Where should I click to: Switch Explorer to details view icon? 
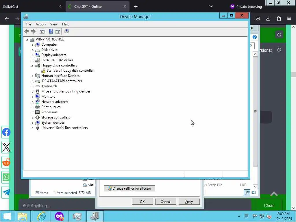tap(247, 193)
